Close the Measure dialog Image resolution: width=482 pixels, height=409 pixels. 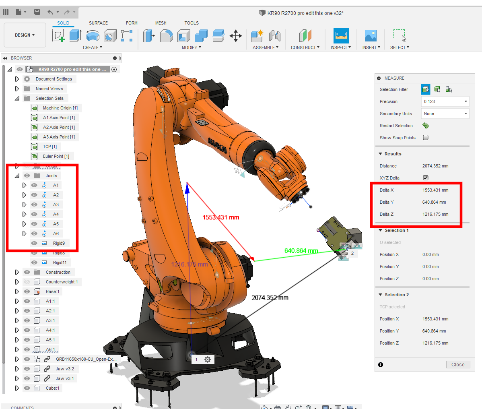pos(458,364)
